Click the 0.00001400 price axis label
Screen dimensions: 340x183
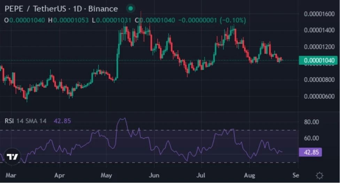[319, 30]
